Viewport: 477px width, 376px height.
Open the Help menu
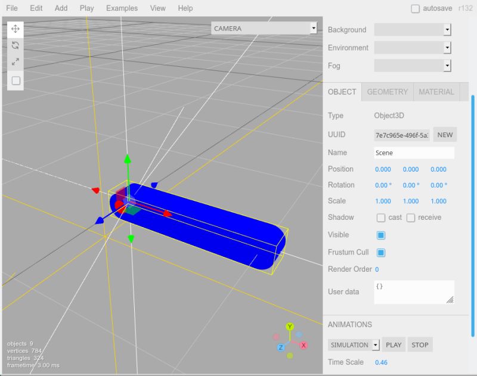pos(185,8)
